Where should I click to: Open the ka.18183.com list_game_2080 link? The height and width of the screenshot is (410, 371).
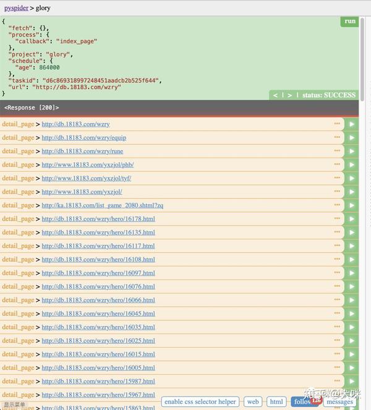102,205
